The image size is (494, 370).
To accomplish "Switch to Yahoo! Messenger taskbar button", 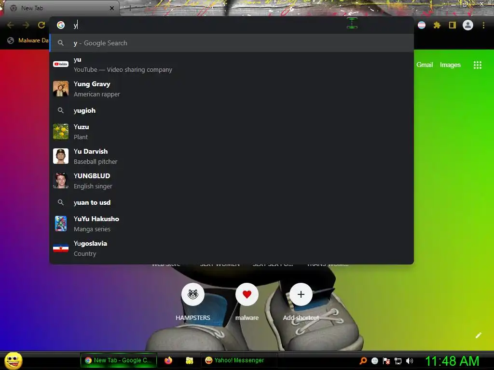I will (239, 360).
